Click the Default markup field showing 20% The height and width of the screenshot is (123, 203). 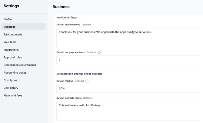[128, 88]
